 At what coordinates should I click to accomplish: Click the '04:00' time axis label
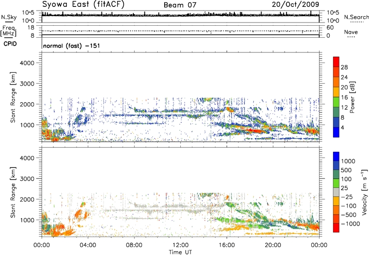[88, 245]
